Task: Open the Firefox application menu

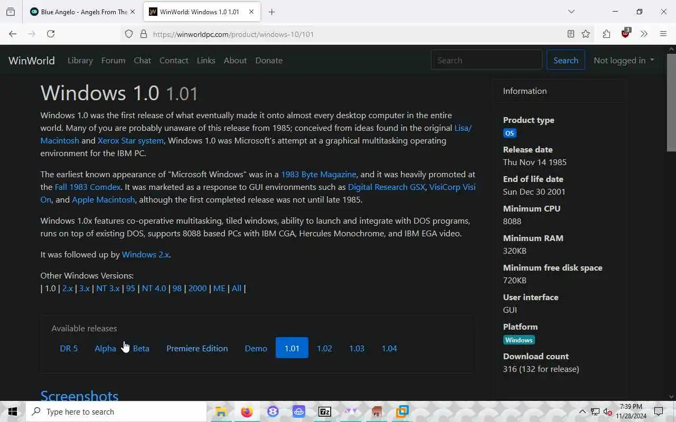Action: point(663,34)
